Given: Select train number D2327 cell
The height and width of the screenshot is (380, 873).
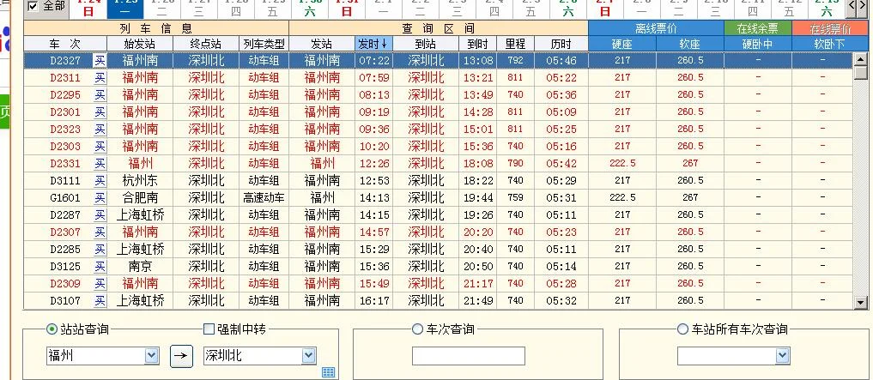Looking at the screenshot, I should (65, 61).
